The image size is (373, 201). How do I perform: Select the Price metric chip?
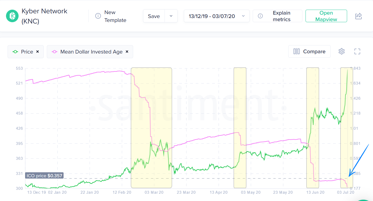coord(25,52)
